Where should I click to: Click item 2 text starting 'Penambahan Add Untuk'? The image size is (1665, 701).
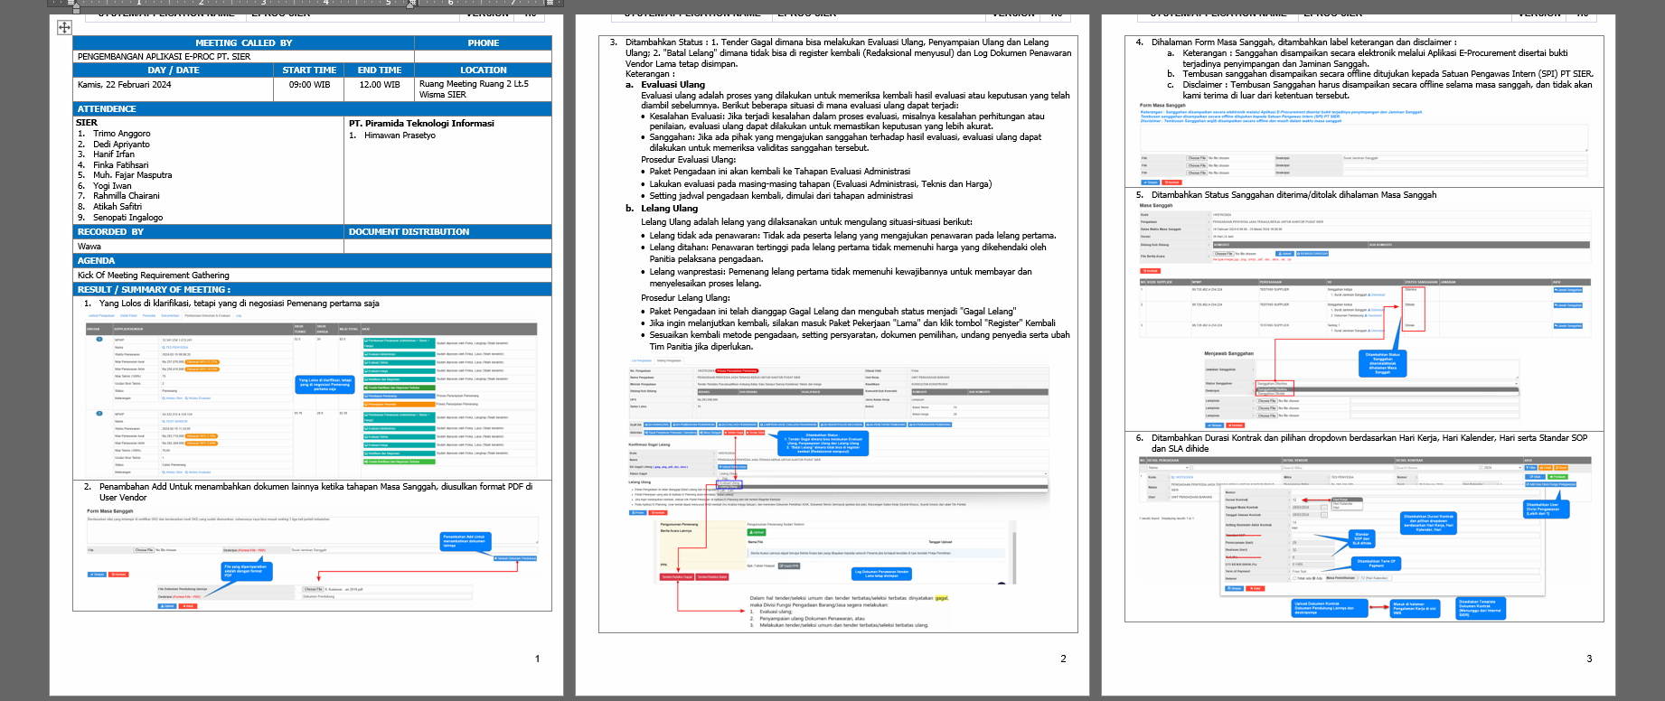point(315,491)
